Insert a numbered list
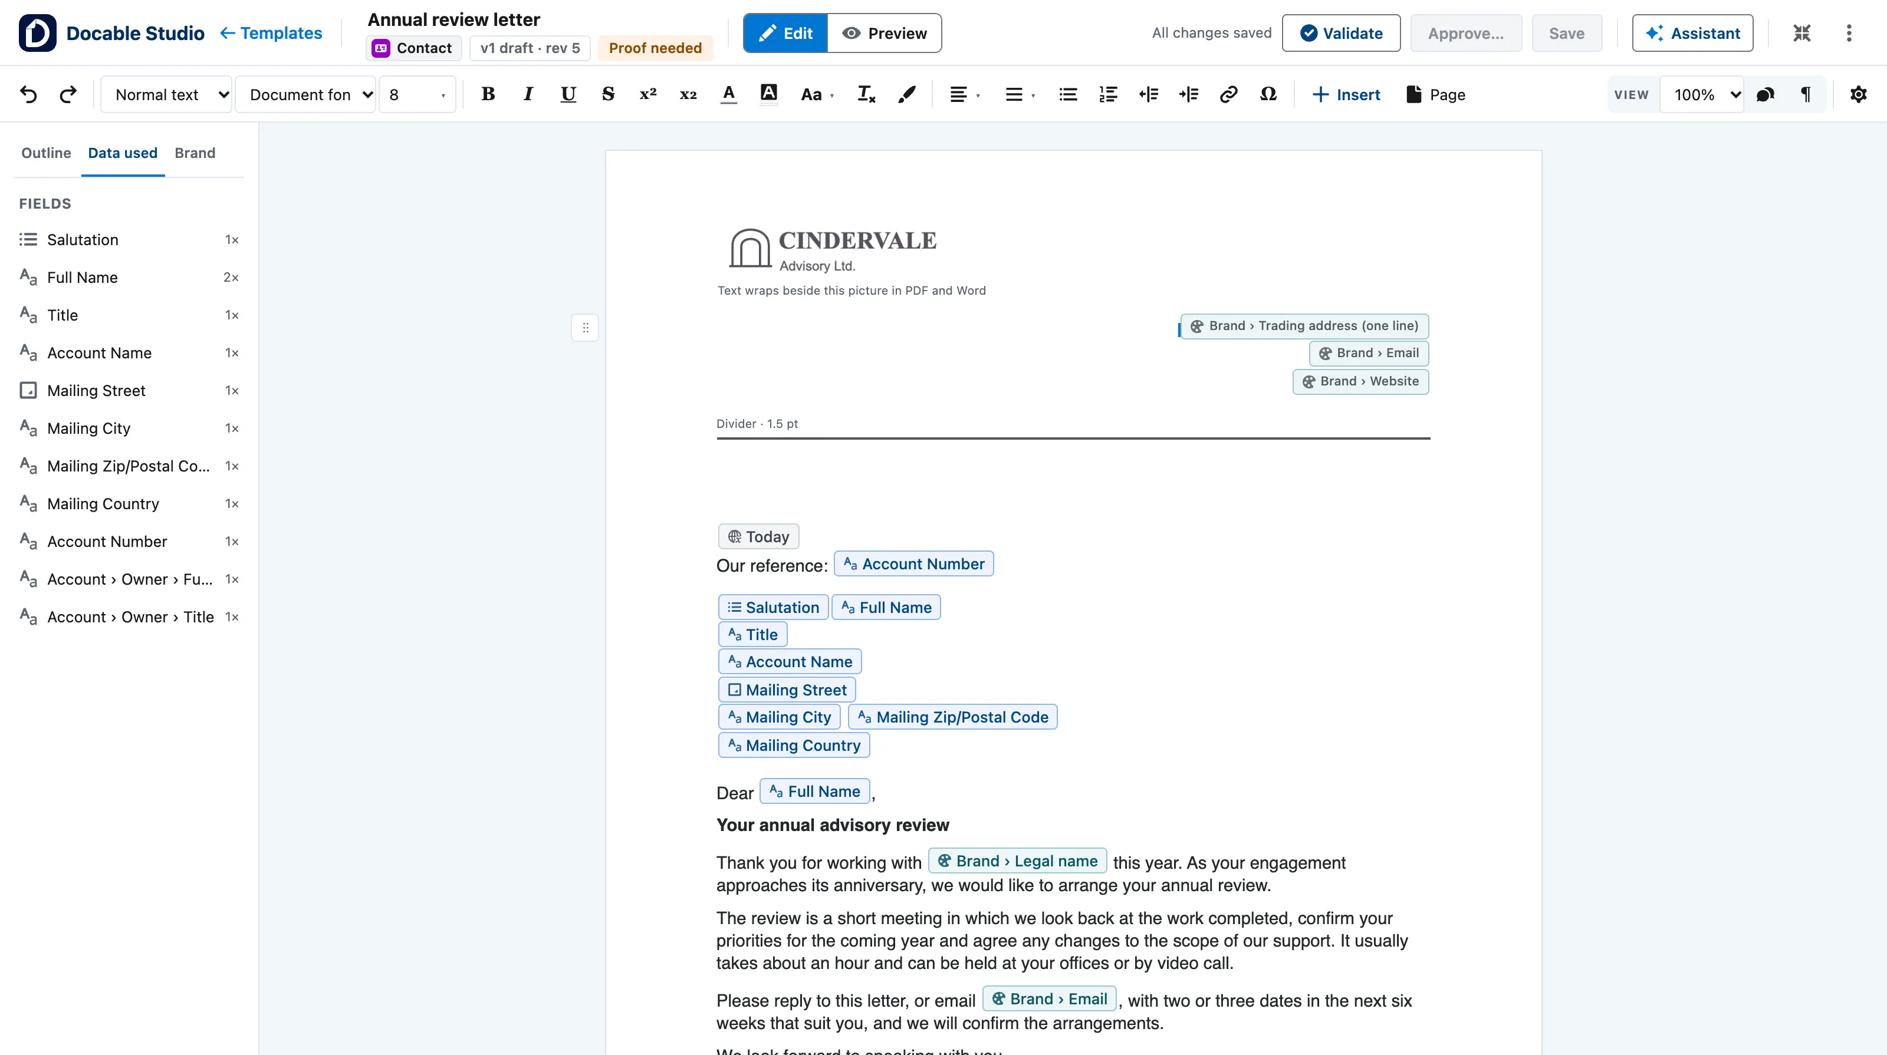Image resolution: width=1887 pixels, height=1055 pixels. pos(1109,94)
